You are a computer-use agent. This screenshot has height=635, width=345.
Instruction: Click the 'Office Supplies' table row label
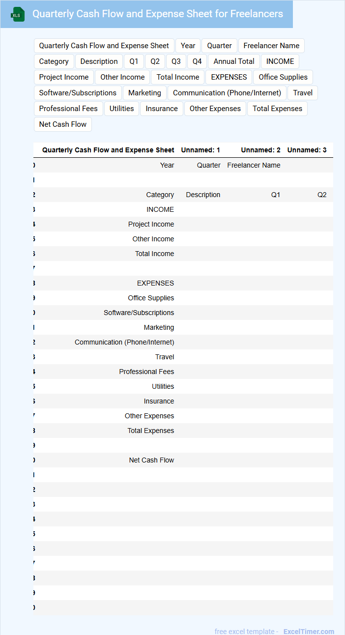pos(151,298)
